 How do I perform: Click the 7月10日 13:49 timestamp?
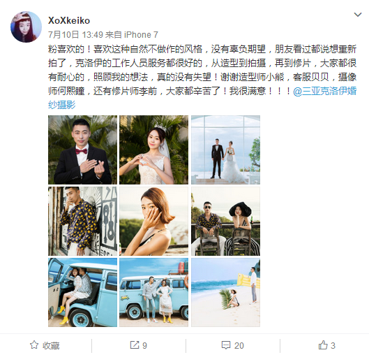pos(75,35)
